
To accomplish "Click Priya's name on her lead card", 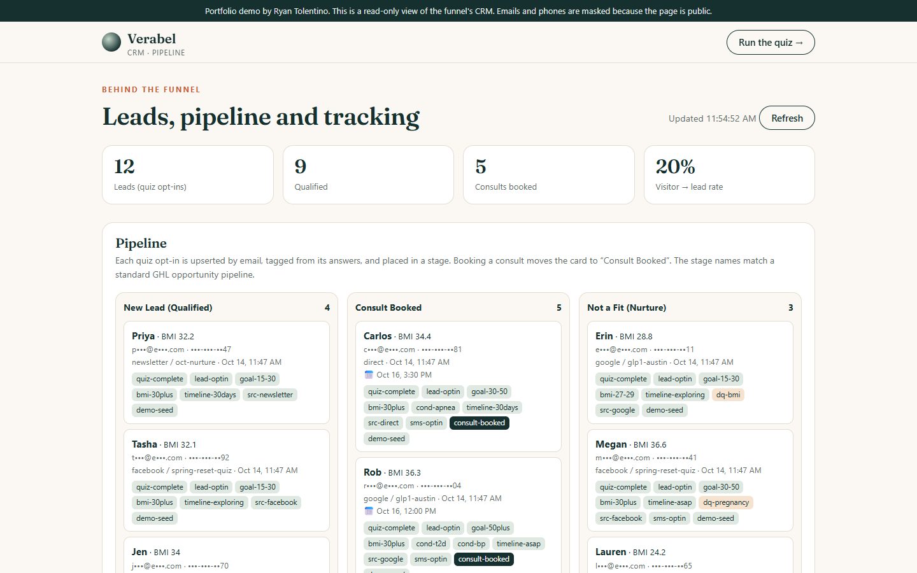I will point(143,336).
